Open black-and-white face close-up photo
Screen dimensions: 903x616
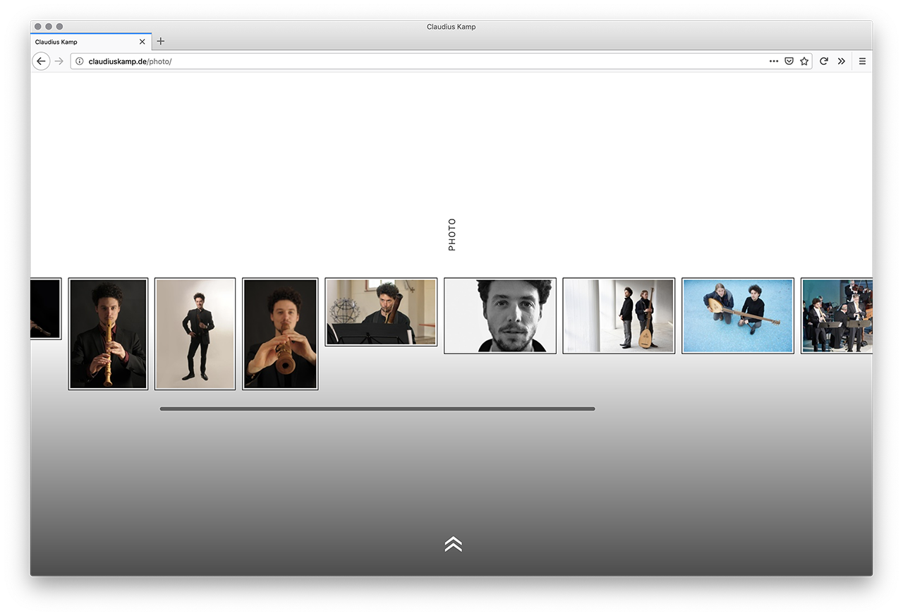[500, 315]
